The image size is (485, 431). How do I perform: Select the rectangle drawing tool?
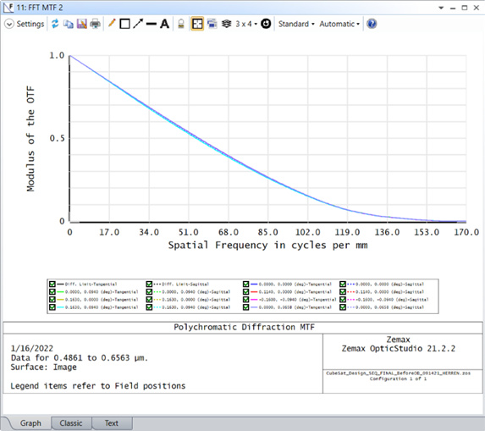124,24
